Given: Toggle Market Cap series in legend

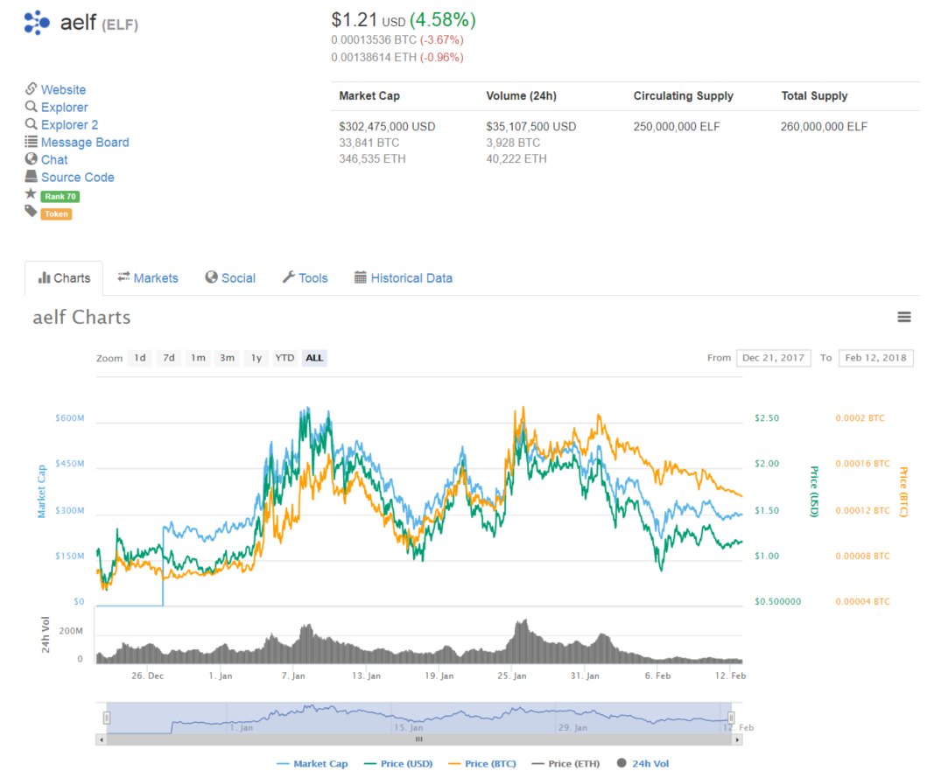Looking at the screenshot, I should (312, 764).
